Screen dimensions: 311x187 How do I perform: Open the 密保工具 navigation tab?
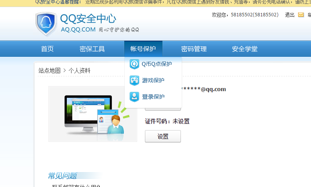pyautogui.click(x=92, y=49)
